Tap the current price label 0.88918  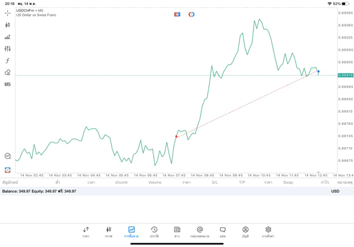coord(345,75)
